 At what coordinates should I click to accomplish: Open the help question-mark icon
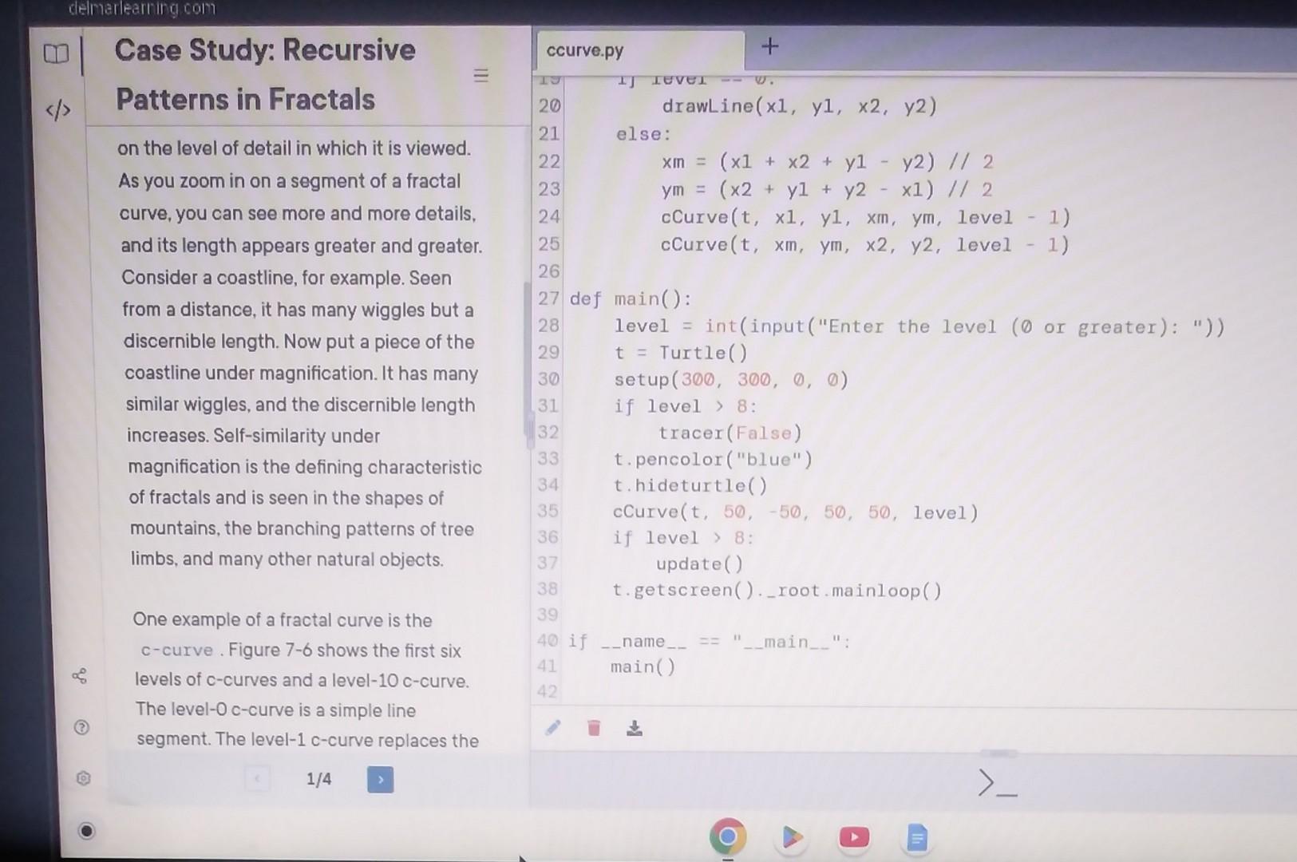(82, 726)
